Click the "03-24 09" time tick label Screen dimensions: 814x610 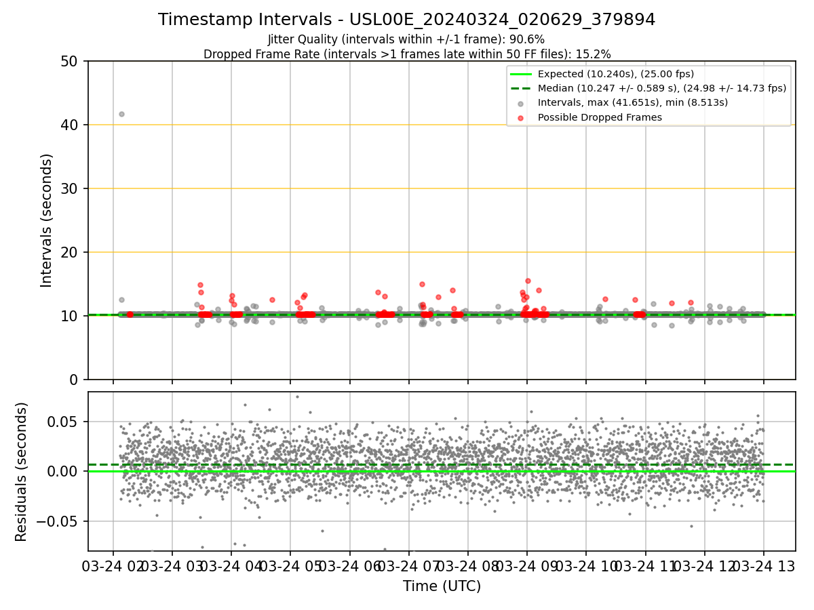tap(527, 567)
